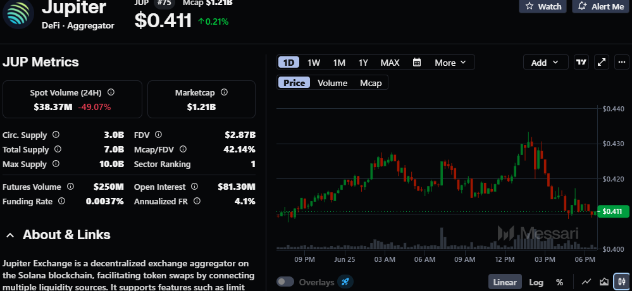Select the 1Y timeframe
The width and height of the screenshot is (632, 291).
click(363, 63)
